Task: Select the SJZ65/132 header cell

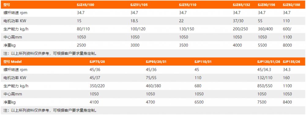Action: [x=241, y=5]
